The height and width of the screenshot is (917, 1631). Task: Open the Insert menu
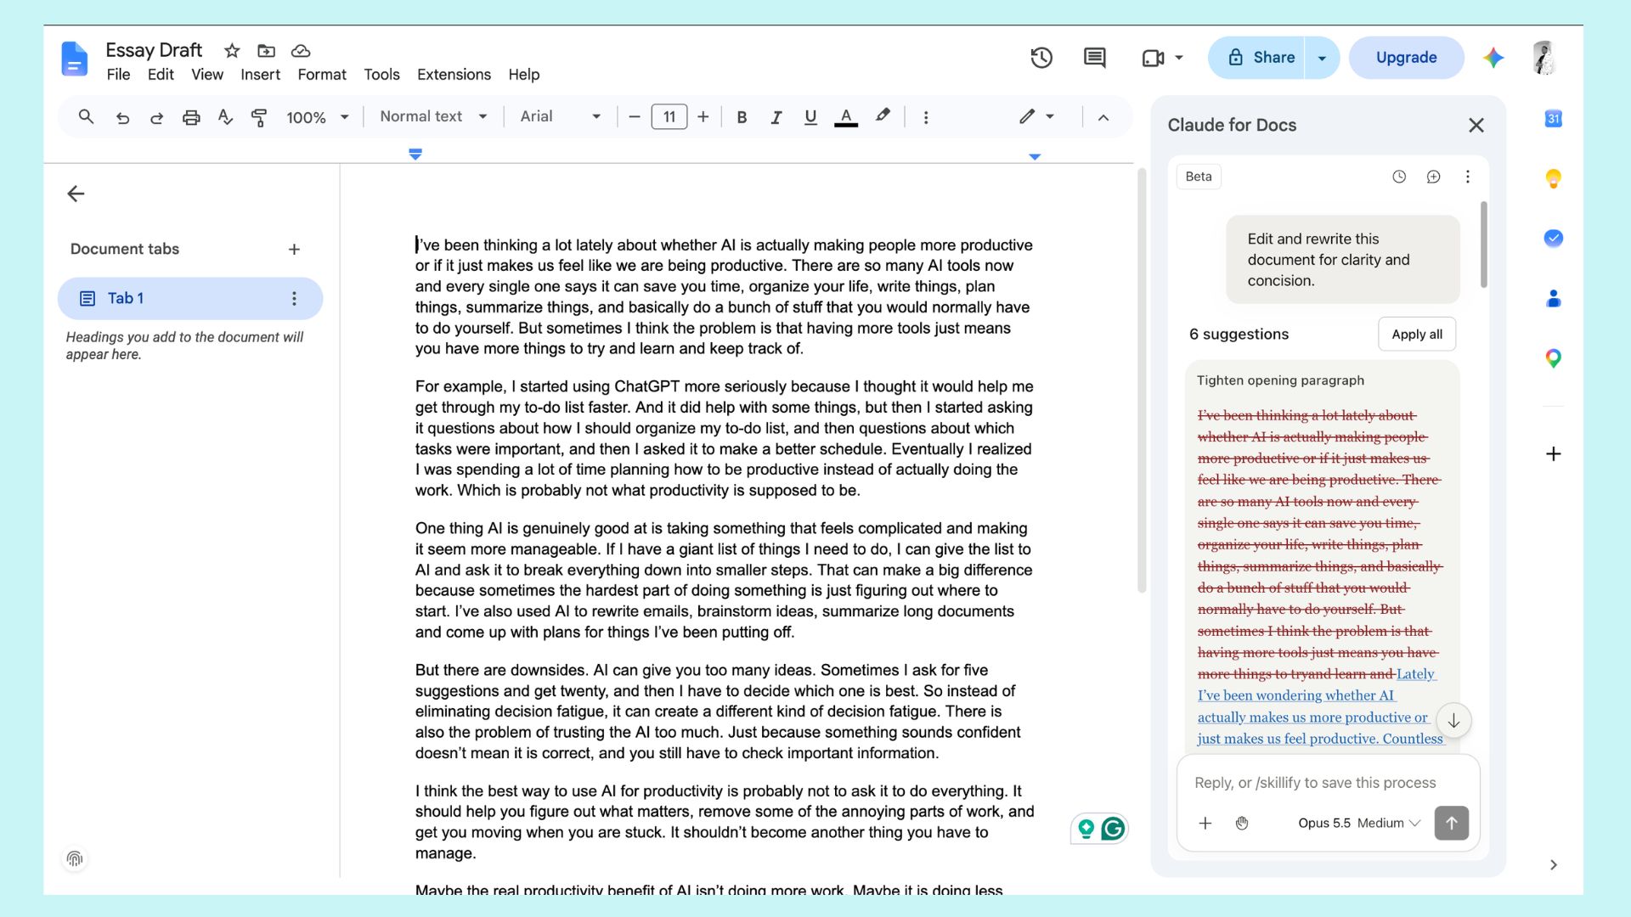click(260, 75)
